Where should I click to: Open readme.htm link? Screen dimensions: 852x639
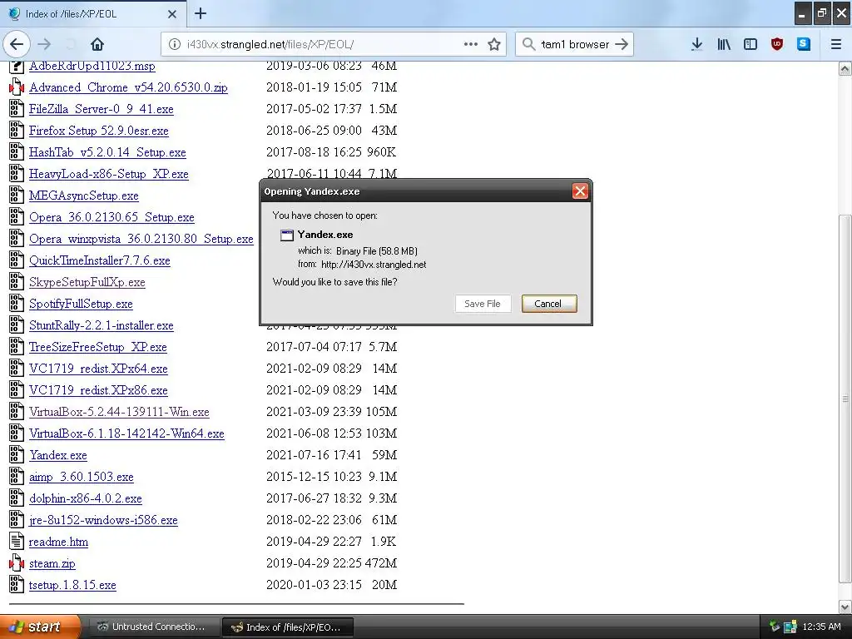click(58, 542)
